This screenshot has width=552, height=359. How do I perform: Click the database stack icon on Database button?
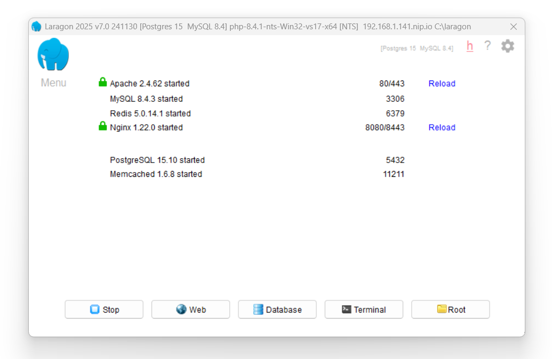click(259, 309)
